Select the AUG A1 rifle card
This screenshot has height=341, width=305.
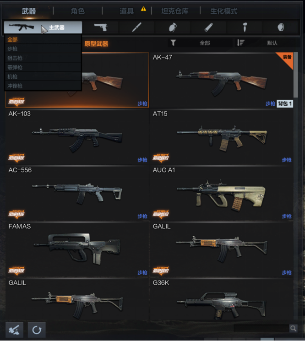click(x=222, y=194)
